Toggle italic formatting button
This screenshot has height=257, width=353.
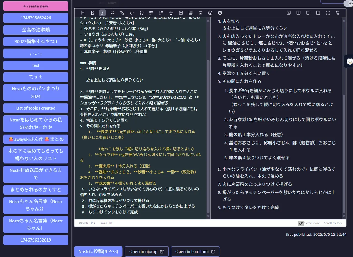102,13
